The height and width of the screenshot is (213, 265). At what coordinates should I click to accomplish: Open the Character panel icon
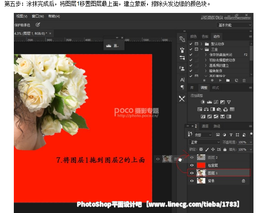tap(182, 80)
